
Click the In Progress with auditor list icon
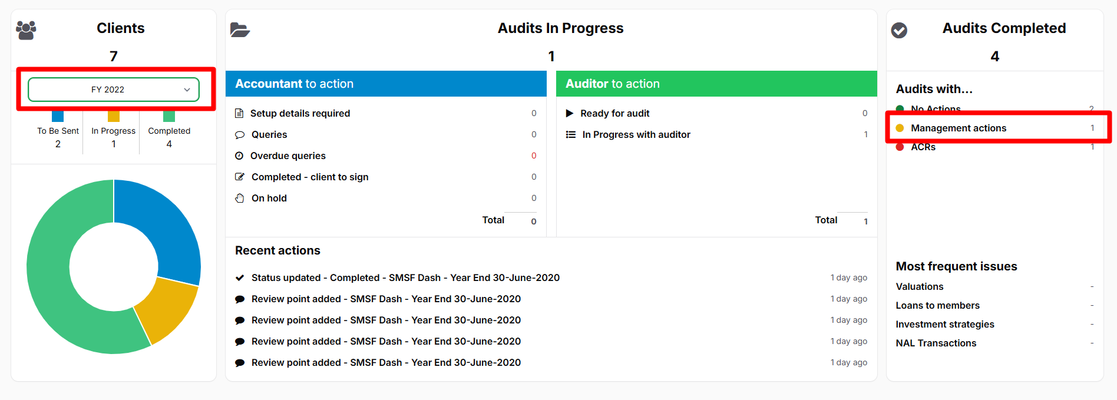click(x=571, y=134)
